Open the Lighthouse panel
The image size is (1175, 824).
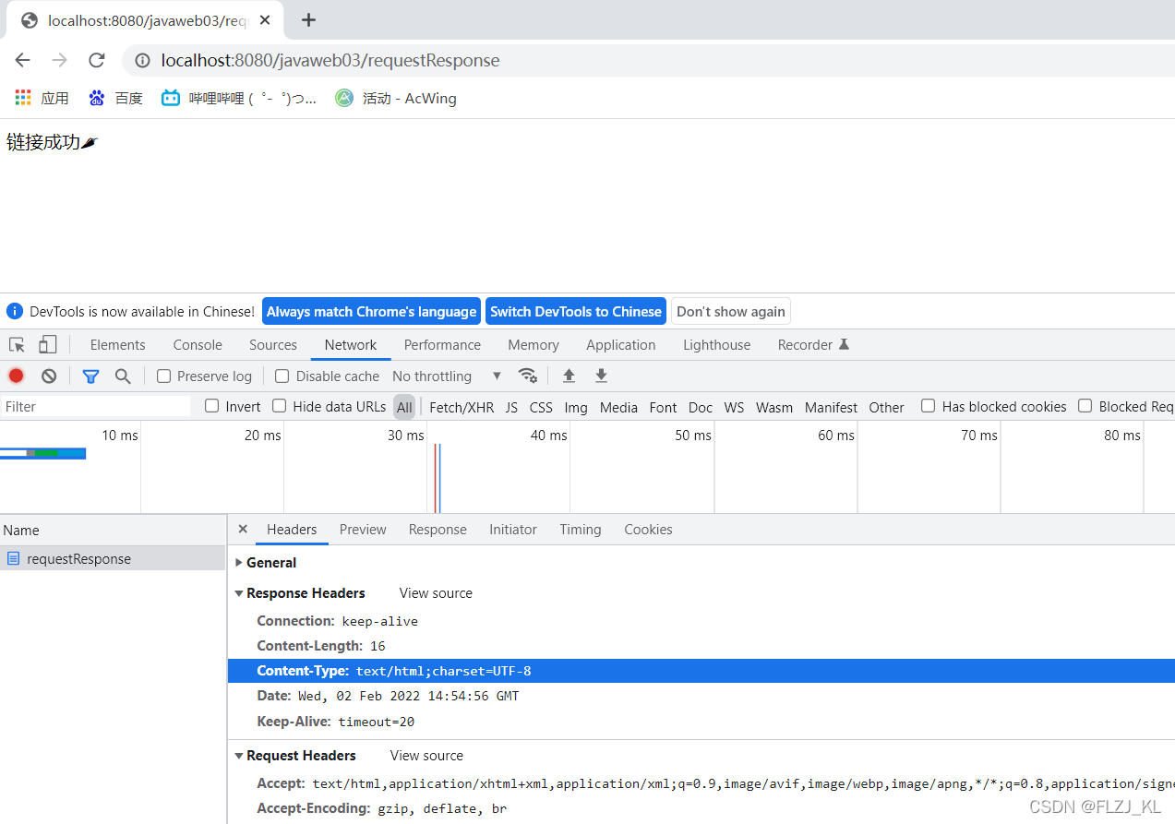tap(716, 344)
